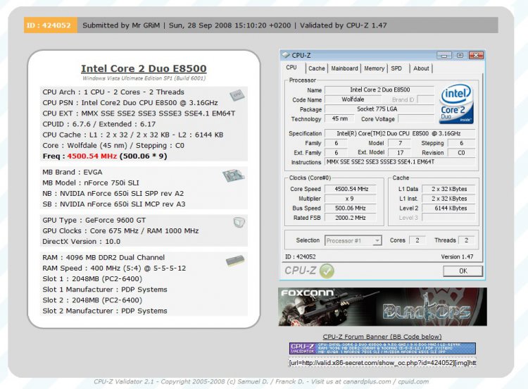This screenshot has height=389, width=528.
Task: Select the BB code URL field
Action: click(382, 363)
